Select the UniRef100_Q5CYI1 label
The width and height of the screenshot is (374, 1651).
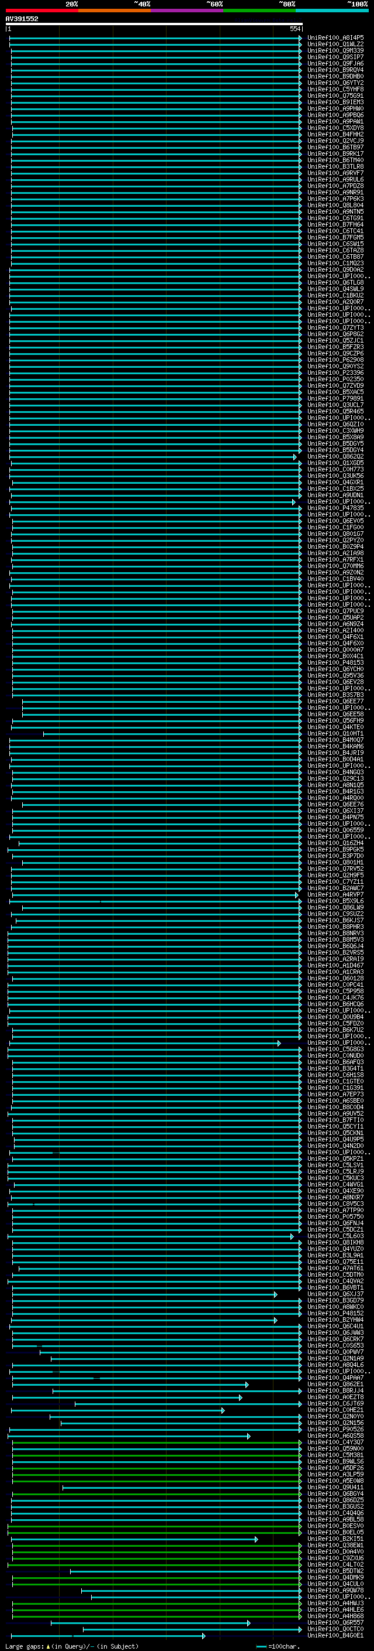(x=335, y=1127)
